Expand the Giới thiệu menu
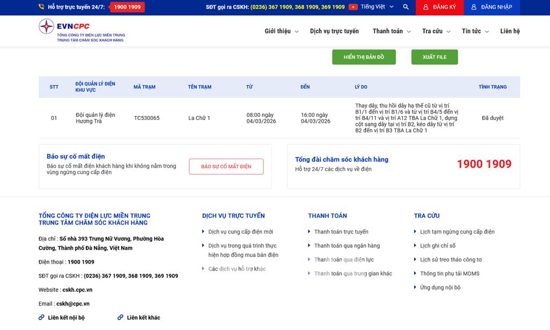This screenshot has height=330, width=550. (x=281, y=31)
